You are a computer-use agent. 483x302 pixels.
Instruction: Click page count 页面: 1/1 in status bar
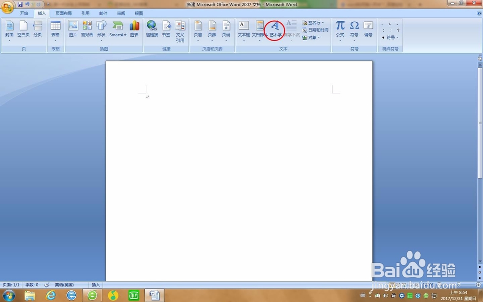pyautogui.click(x=11, y=285)
